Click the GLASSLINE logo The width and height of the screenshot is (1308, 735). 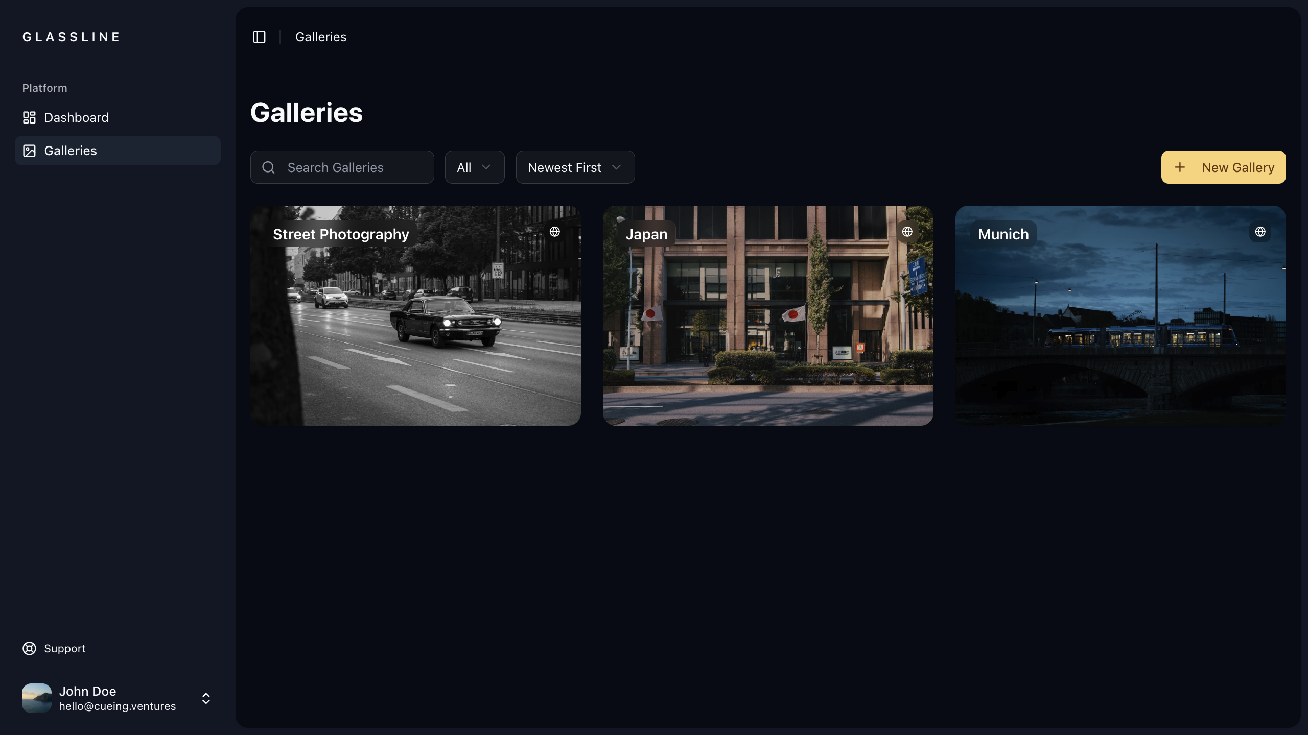pyautogui.click(x=71, y=37)
